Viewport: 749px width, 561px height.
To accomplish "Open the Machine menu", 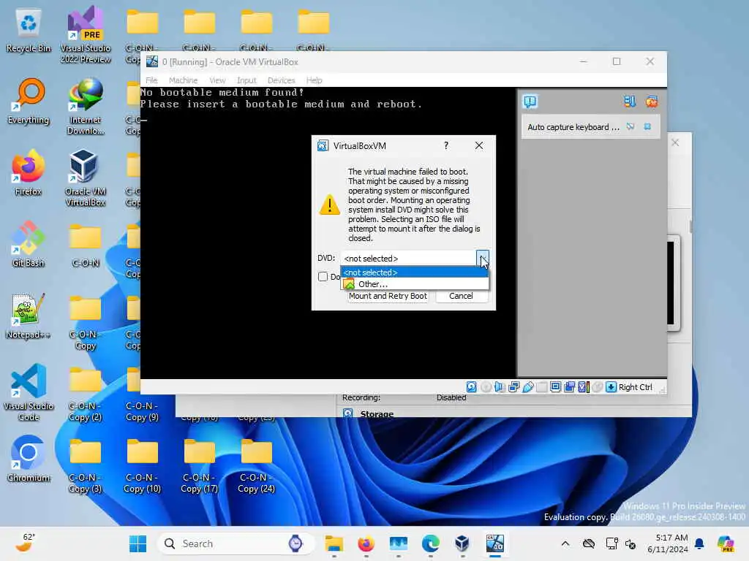I will pos(183,80).
